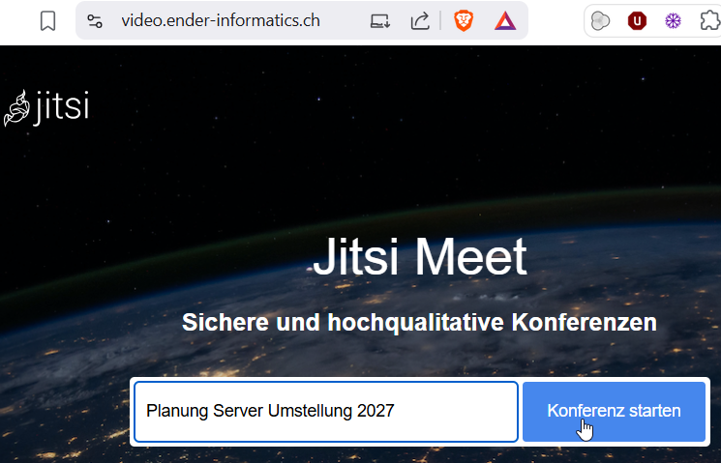Viewport: 721px width, 463px height.
Task: Click the Jitsi Meet heading text
Action: (x=420, y=257)
